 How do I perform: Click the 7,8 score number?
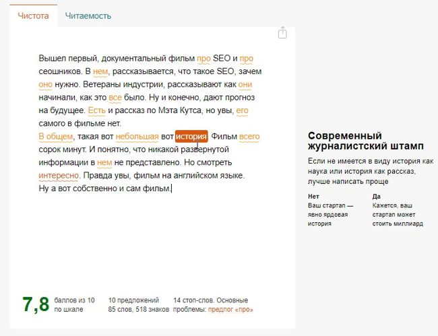pyautogui.click(x=36, y=304)
